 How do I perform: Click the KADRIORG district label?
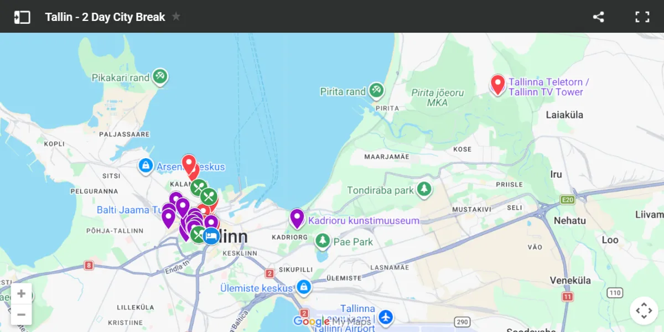(289, 237)
